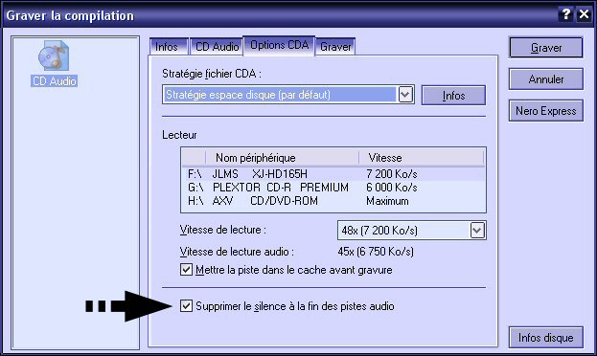Viewport: 597px width, 356px height.
Task: Click the Supprimer le silence label text
Action: (x=295, y=306)
